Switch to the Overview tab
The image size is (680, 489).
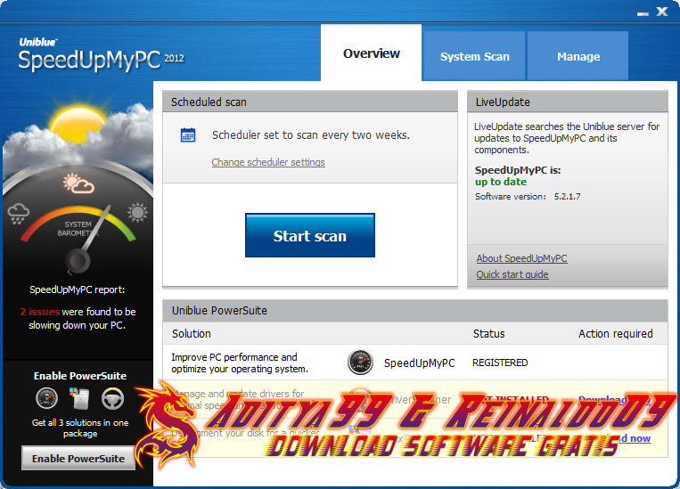(x=372, y=53)
